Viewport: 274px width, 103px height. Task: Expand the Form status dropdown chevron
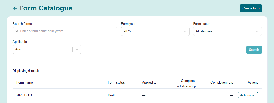point(257,31)
